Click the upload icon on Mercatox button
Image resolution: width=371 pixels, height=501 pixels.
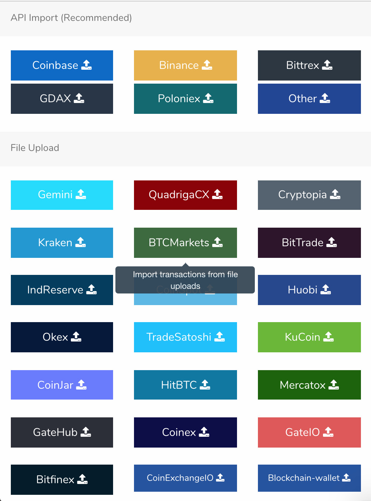[334, 385]
